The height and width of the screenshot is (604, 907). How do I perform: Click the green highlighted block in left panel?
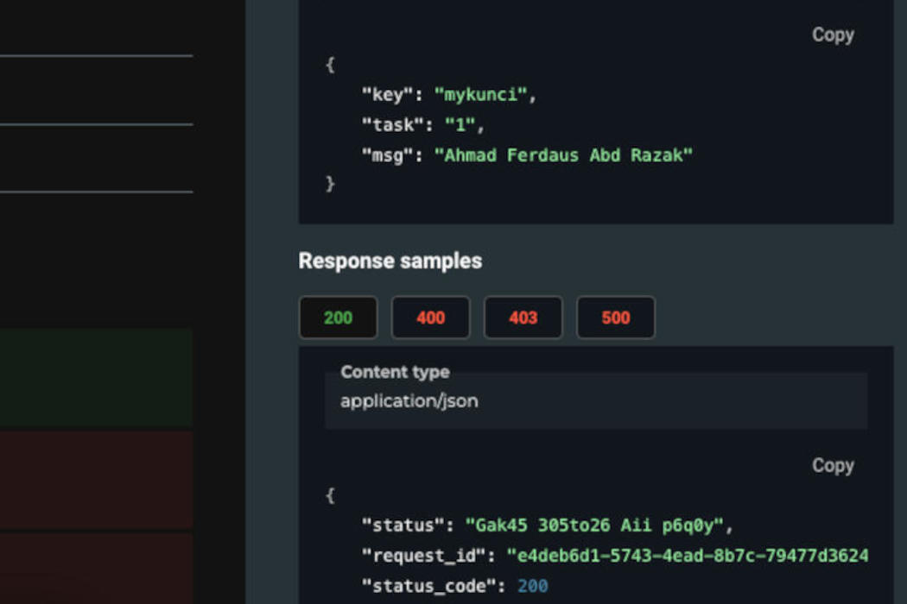click(x=96, y=378)
